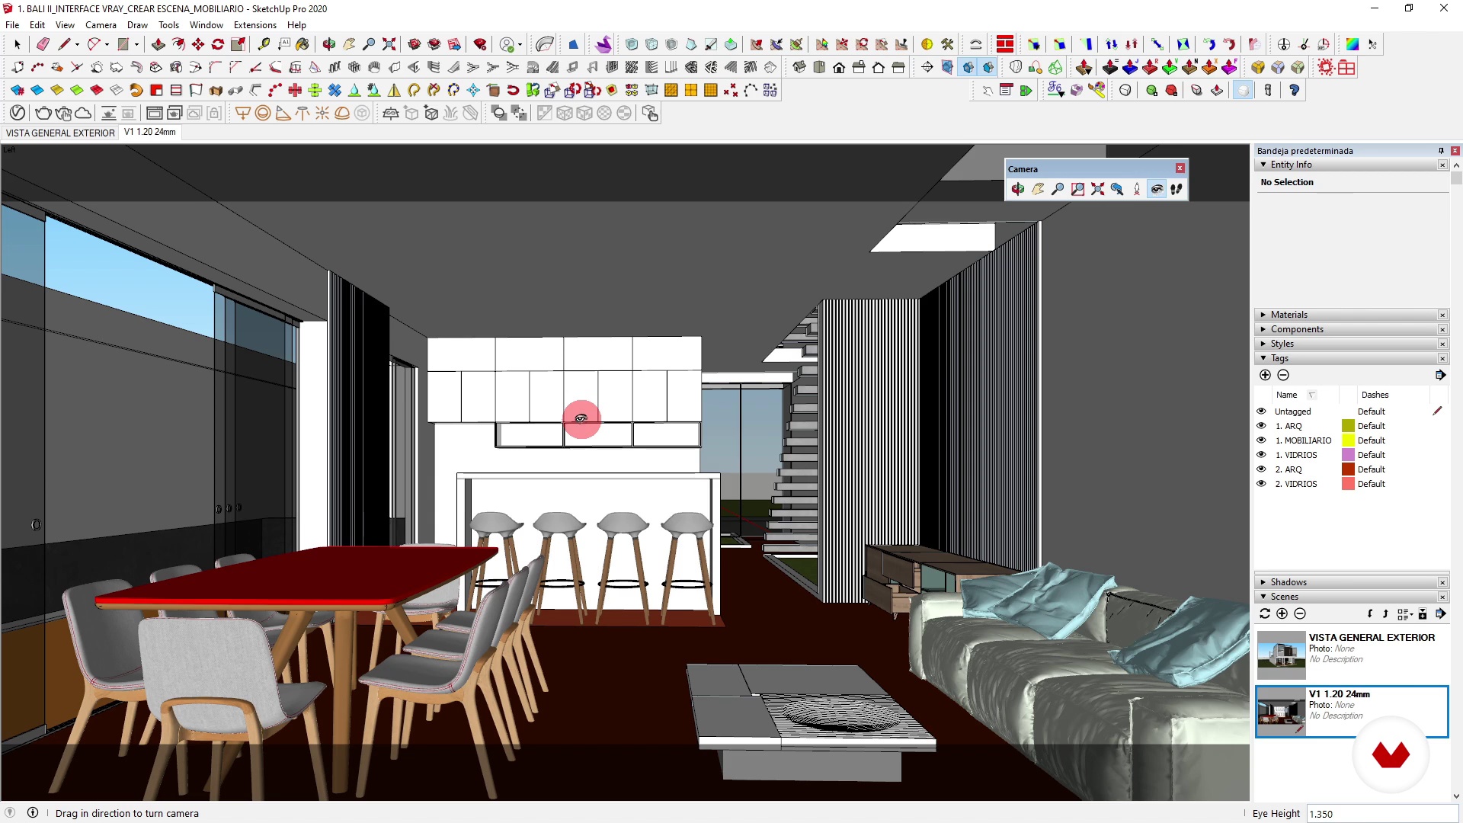
Task: Click the Front view solid house icon
Action: (x=839, y=67)
